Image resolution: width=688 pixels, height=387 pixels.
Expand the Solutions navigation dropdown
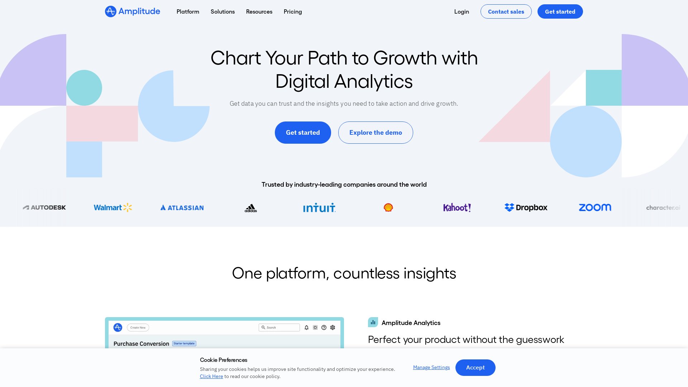(223, 11)
